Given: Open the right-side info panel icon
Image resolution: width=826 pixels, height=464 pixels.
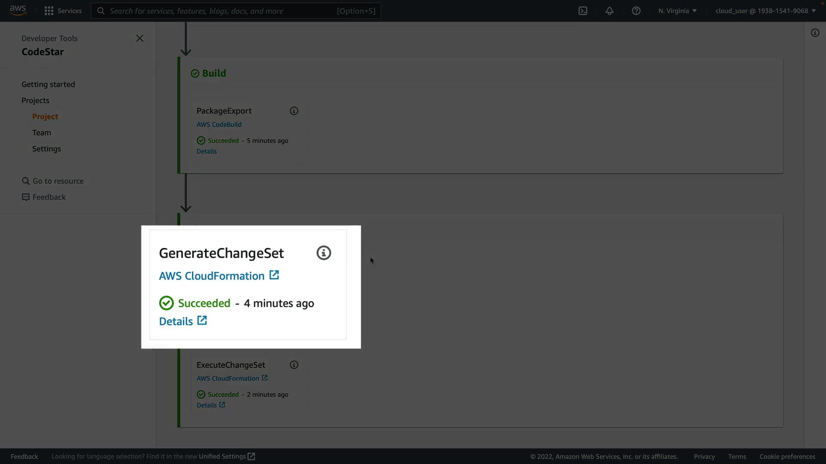Looking at the screenshot, I should click(x=815, y=33).
